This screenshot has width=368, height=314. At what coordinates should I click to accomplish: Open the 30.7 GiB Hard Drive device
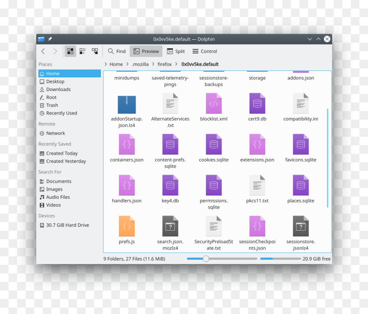tap(69, 225)
